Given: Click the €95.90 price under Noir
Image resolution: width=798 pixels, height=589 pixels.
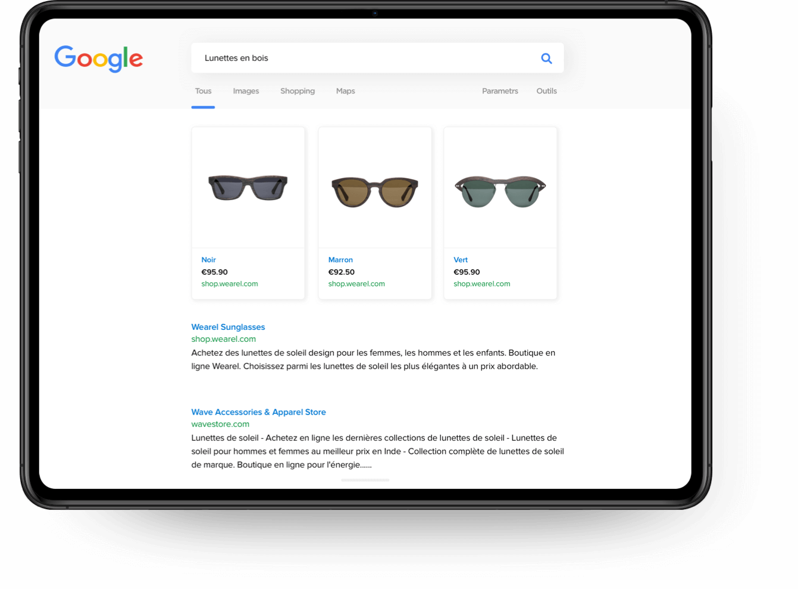Looking at the screenshot, I should (x=214, y=272).
